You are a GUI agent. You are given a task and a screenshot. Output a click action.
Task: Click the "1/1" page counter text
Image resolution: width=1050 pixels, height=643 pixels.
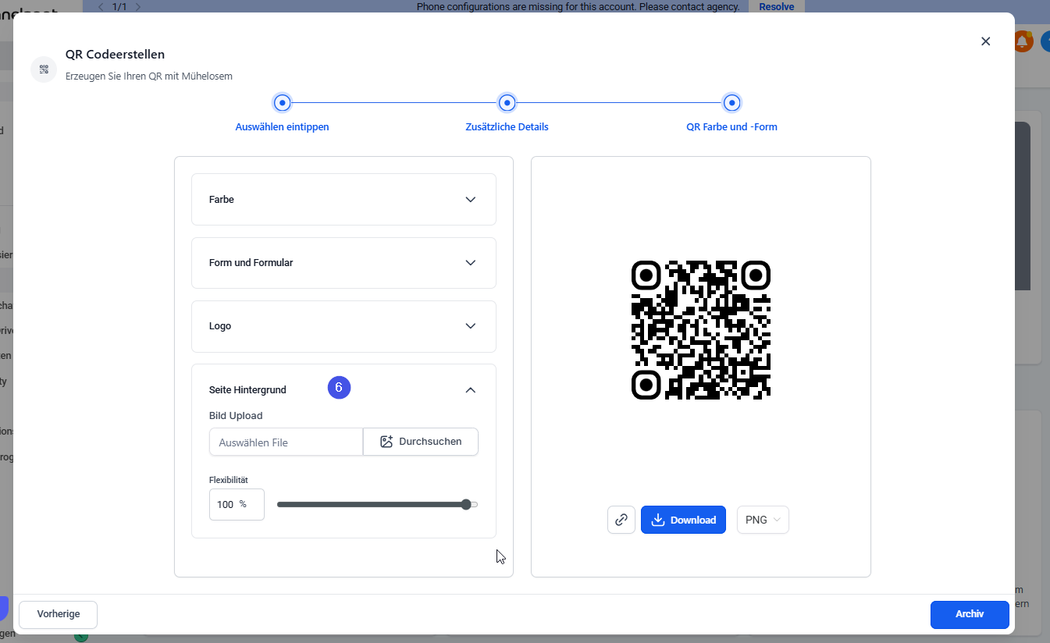point(119,7)
